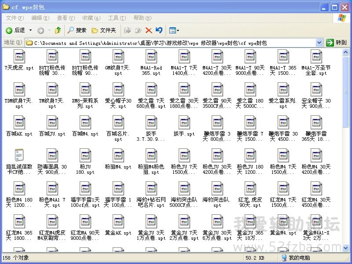Click My Computer (我的电脑) in status bar
The height and width of the screenshot is (264, 352).
coord(296,258)
